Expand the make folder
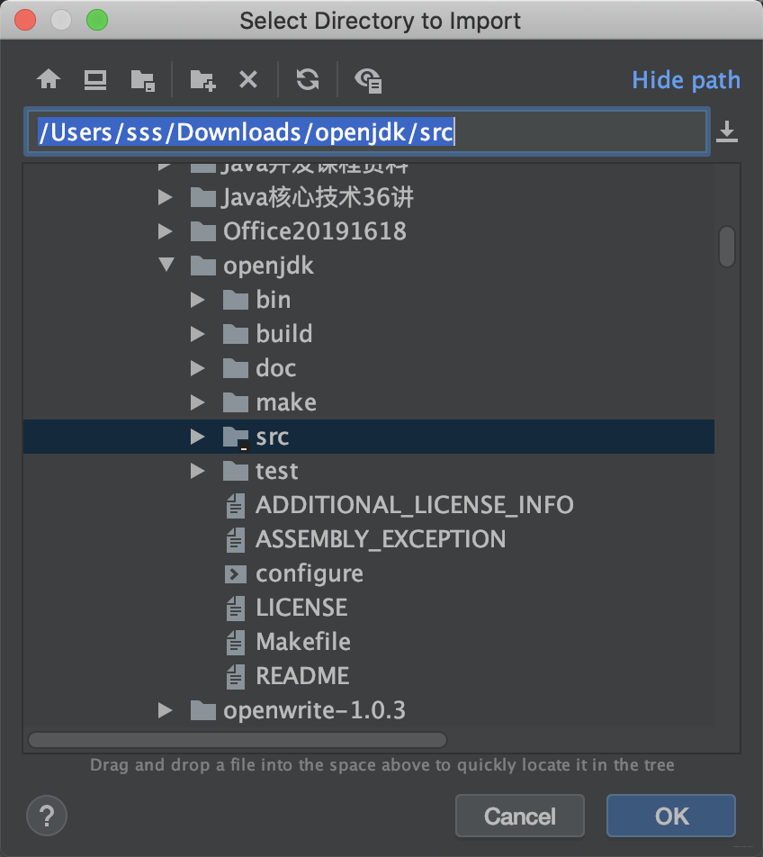763x857 pixels. (198, 402)
